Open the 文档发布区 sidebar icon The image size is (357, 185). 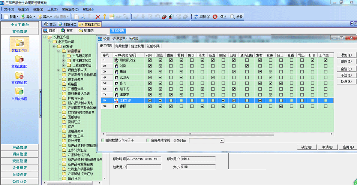coord(19,93)
